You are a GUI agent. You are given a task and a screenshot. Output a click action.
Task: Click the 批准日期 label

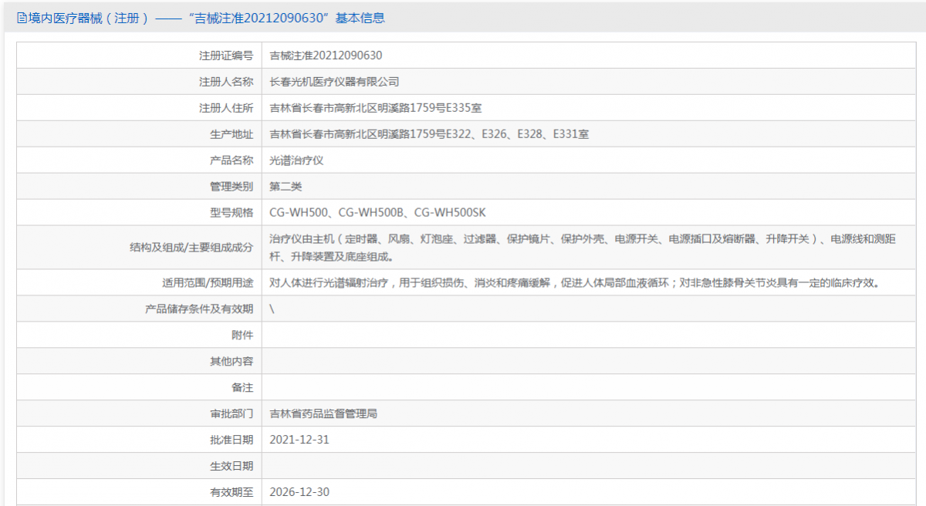(x=231, y=440)
